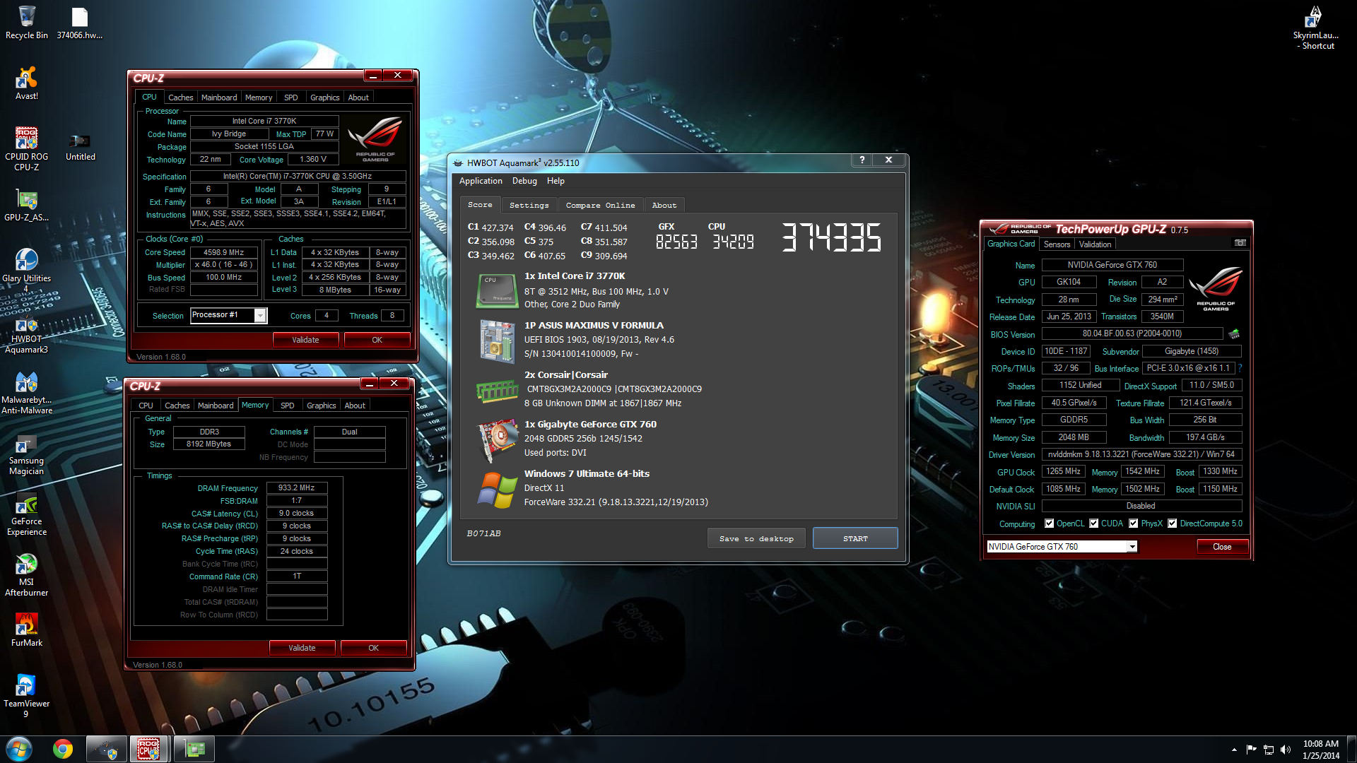The image size is (1357, 763).
Task: Open FurMark desktop icon
Action: (26, 629)
